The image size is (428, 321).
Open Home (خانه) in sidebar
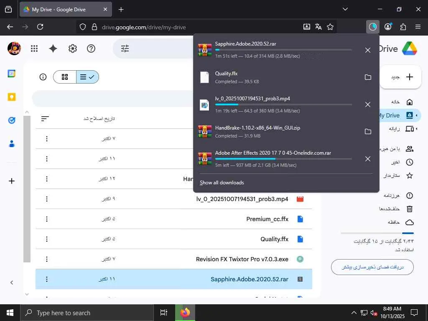402,102
